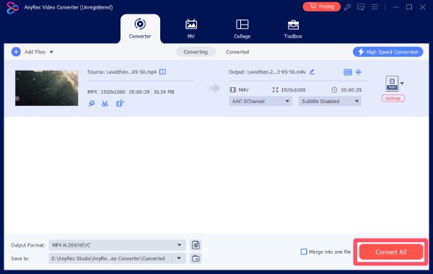This screenshot has height=274, width=433.
Task: Check Merge into one file
Action: point(304,252)
